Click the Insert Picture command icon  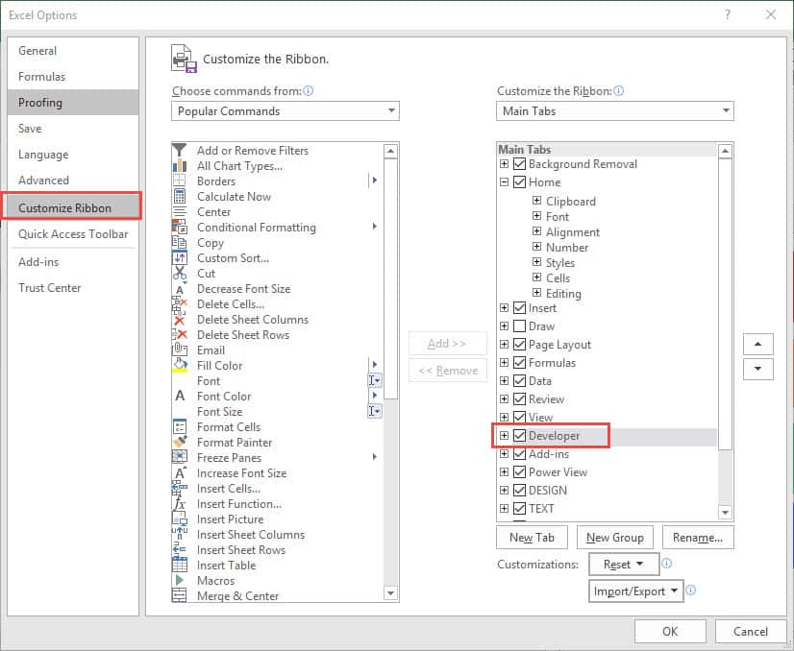point(180,518)
